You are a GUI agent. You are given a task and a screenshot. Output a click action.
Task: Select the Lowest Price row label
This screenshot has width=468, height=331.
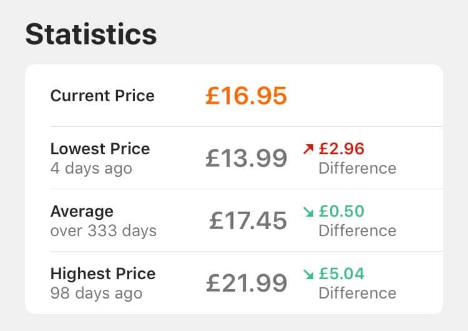coord(100,149)
